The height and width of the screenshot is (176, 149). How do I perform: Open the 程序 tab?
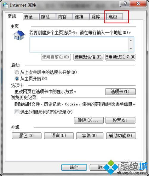tap(98, 17)
